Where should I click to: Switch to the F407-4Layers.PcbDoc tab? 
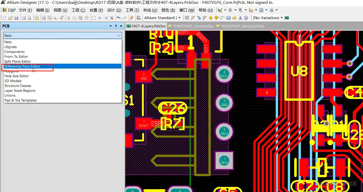(146, 26)
